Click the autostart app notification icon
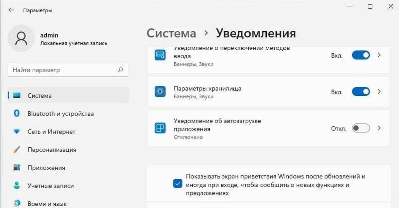 coord(160,128)
